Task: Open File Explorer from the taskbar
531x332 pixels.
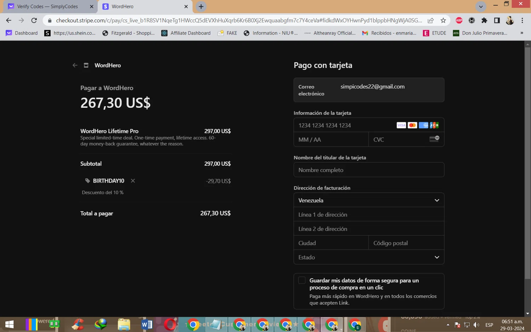Action: (x=124, y=324)
